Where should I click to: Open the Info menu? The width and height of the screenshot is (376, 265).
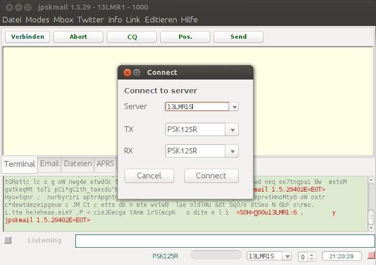pyautogui.click(x=115, y=20)
